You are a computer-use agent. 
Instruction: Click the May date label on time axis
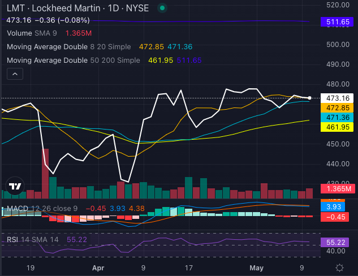[x=257, y=268]
